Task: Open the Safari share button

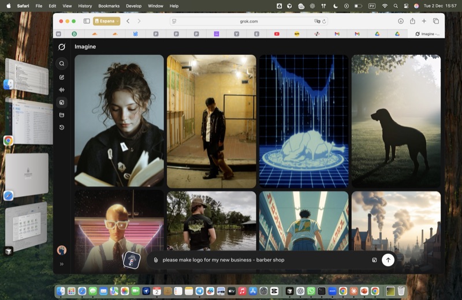Action: tap(412, 21)
